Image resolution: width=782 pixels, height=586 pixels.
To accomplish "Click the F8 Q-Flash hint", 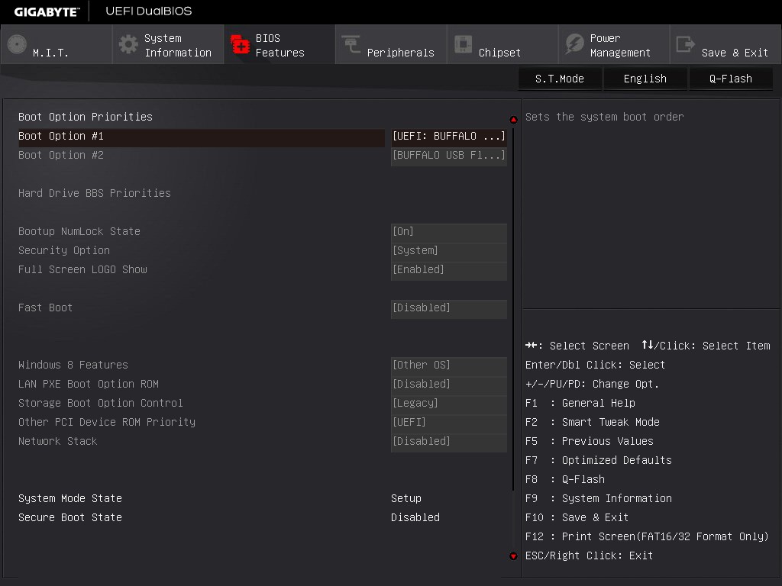I will click(x=565, y=479).
